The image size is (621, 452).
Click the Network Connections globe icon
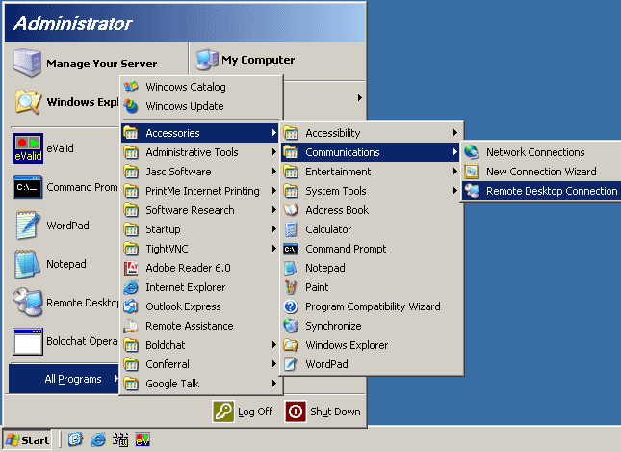click(x=472, y=152)
